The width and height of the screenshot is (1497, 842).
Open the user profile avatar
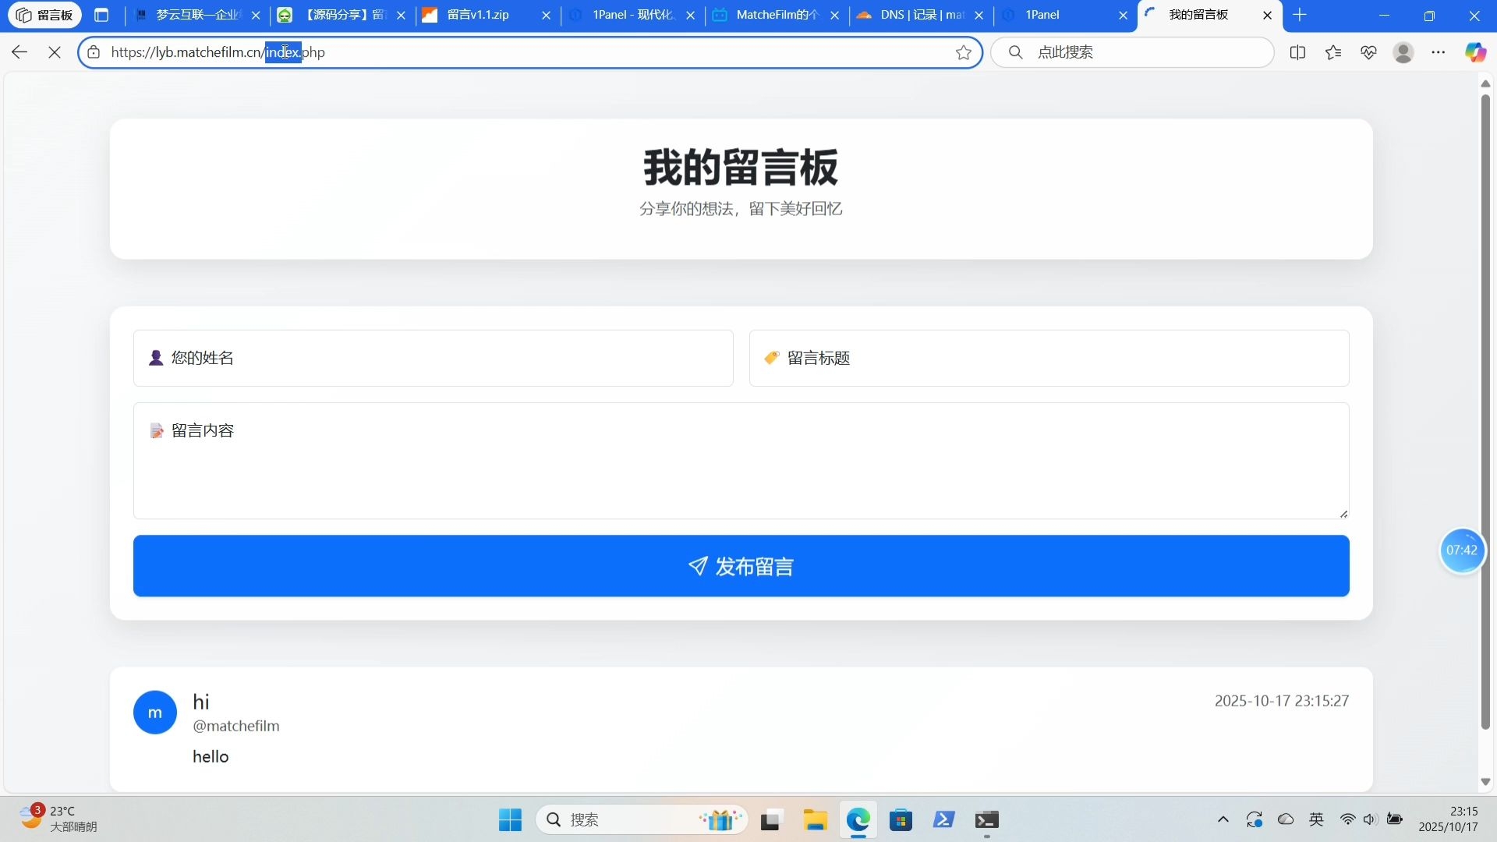pos(1403,52)
